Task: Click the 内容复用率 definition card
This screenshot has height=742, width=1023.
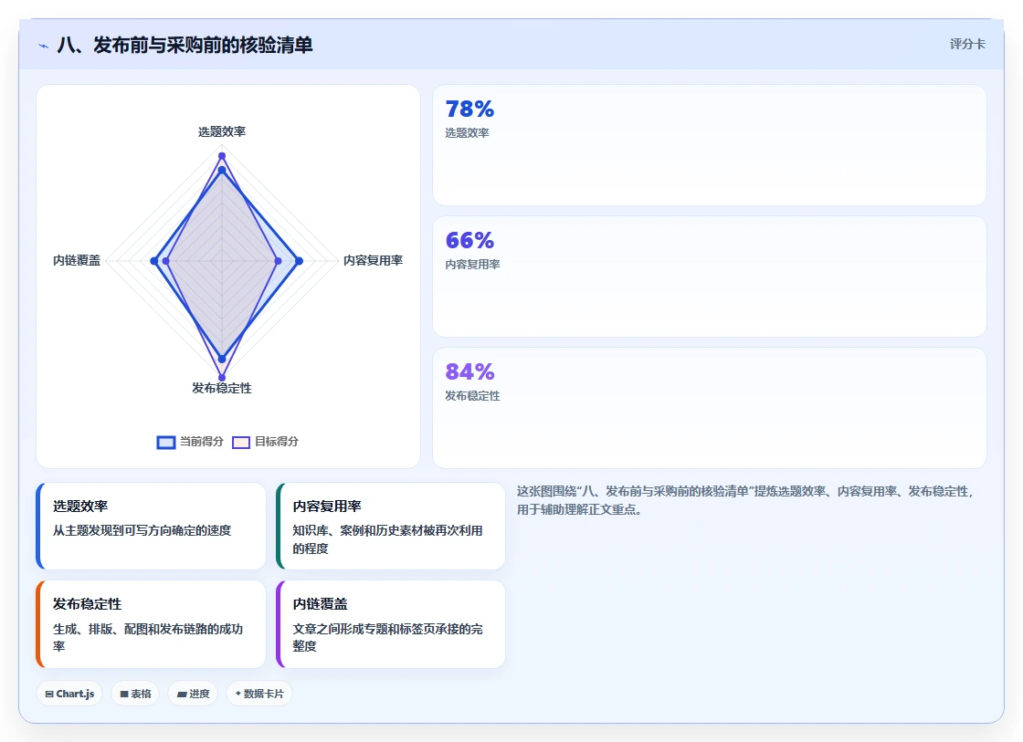Action: [x=390, y=527]
